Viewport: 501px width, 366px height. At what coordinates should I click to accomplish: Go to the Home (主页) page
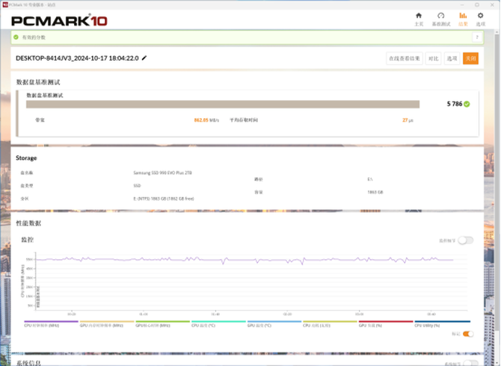pyautogui.click(x=419, y=19)
